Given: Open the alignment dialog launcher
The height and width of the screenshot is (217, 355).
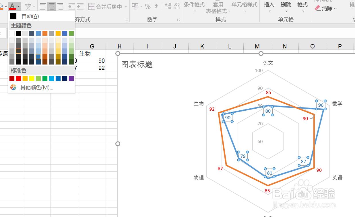Looking at the screenshot, I should pyautogui.click(x=126, y=19).
